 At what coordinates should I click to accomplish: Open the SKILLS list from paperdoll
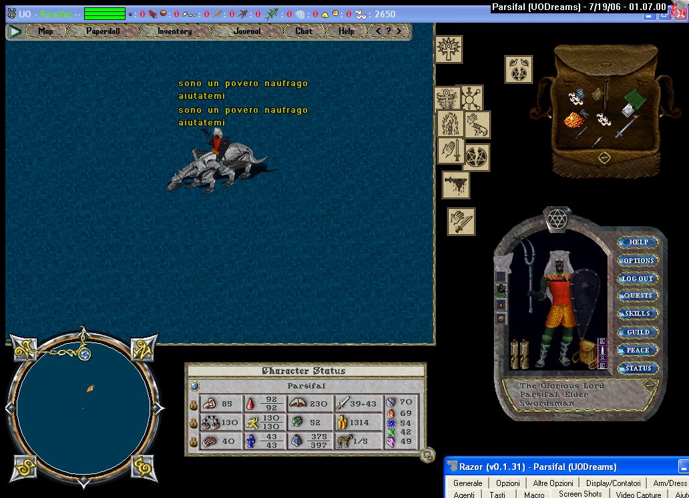pyautogui.click(x=638, y=313)
